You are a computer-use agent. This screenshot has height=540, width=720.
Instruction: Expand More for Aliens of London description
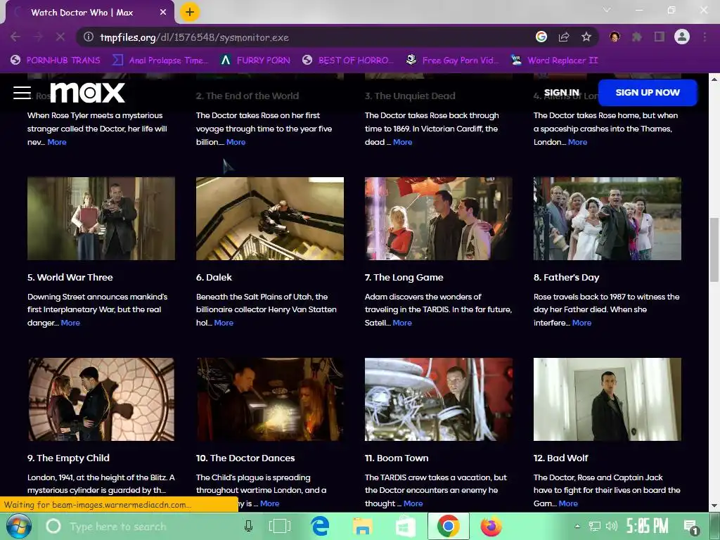click(x=578, y=142)
